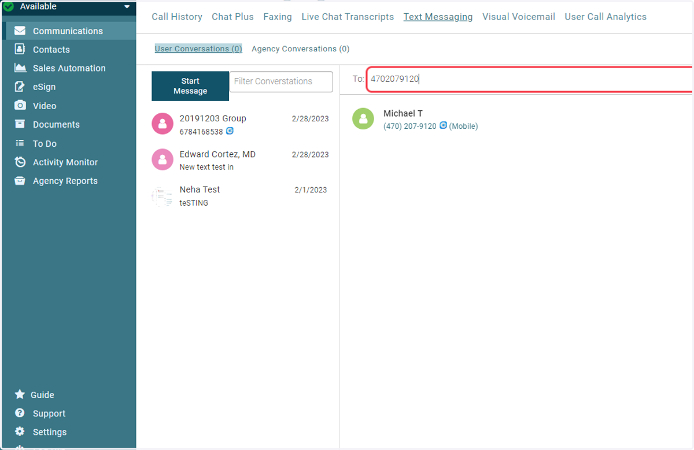Click blue icon next to (470) 207-9120
Image resolution: width=694 pixels, height=450 pixels.
point(443,125)
